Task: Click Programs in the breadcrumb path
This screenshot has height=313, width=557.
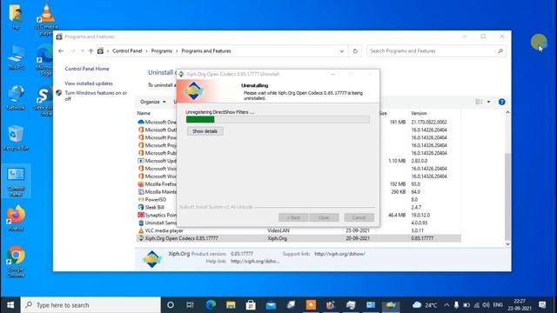Action: [162, 51]
